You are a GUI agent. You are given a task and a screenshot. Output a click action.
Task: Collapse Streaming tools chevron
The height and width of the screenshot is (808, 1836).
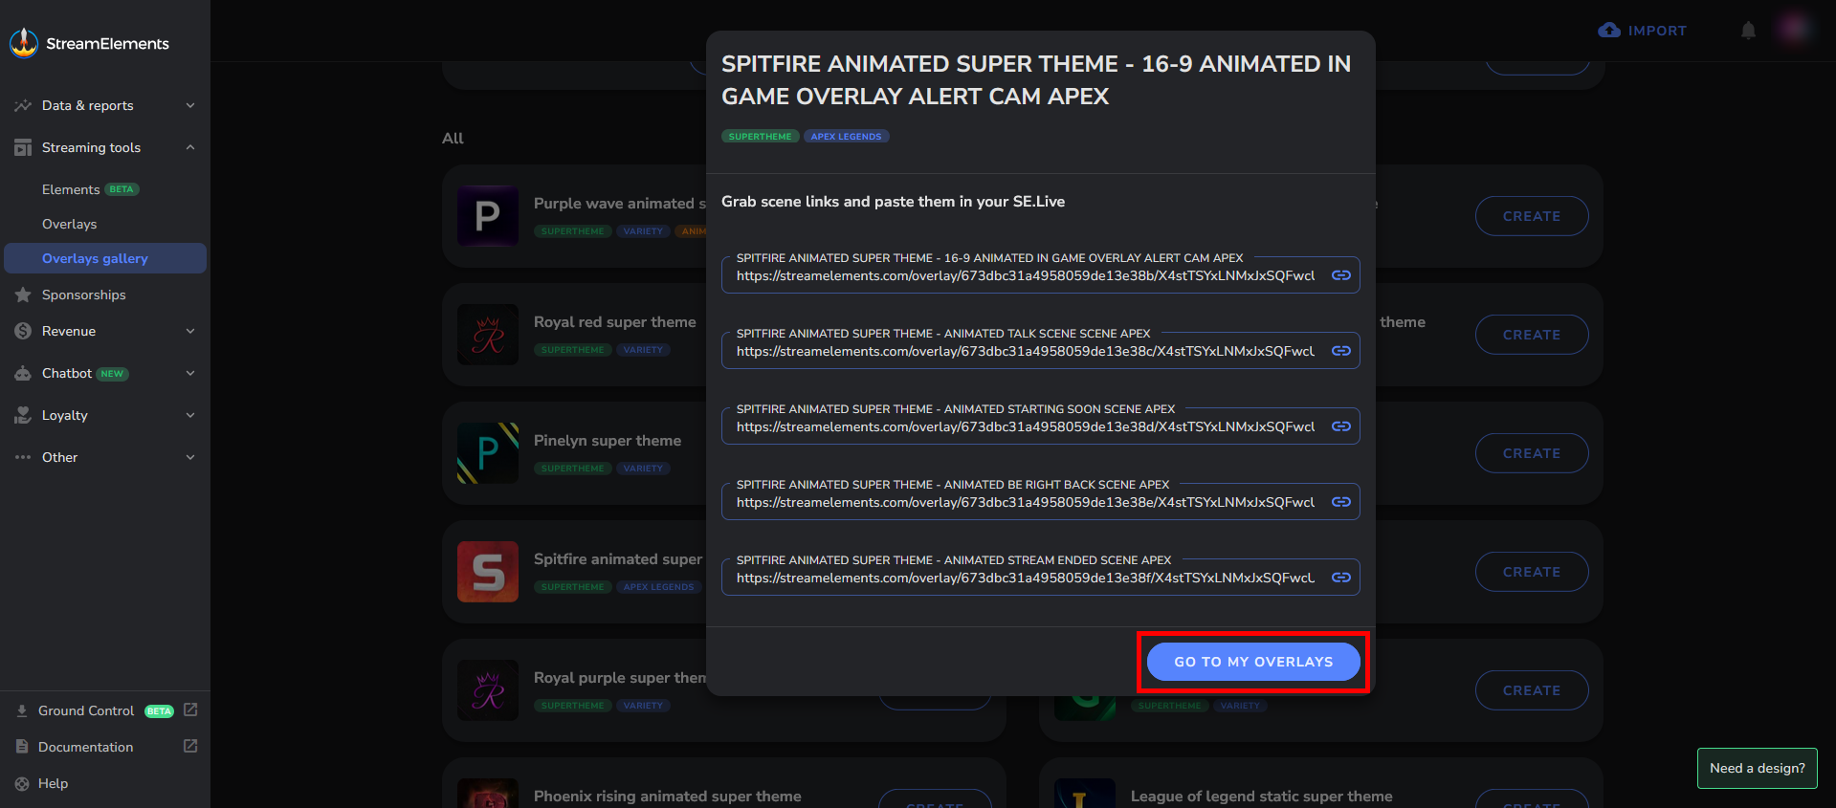point(190,147)
